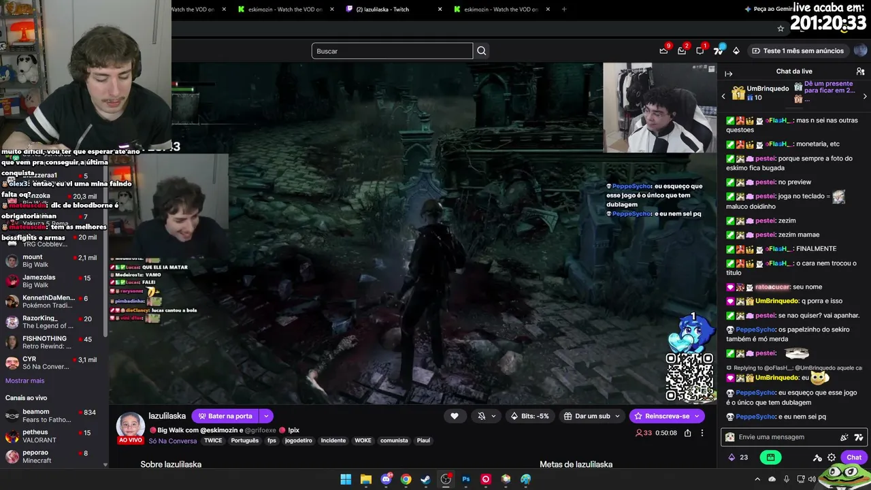Viewport: 871px width, 490px height.
Task: Click the search magnifier button
Action: 481,50
